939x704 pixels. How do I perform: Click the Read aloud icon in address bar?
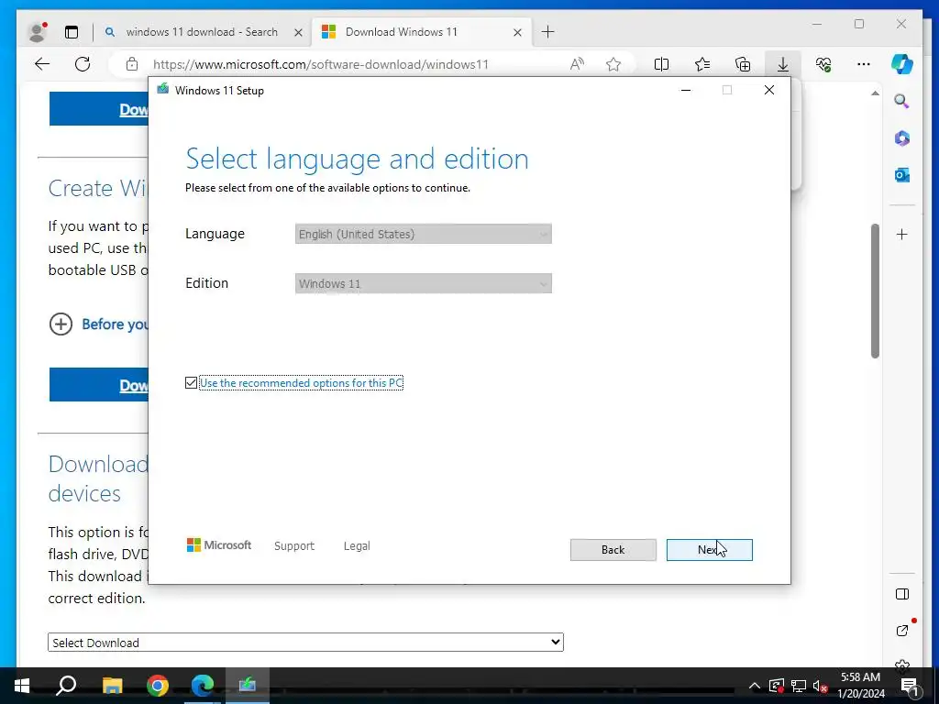point(577,64)
